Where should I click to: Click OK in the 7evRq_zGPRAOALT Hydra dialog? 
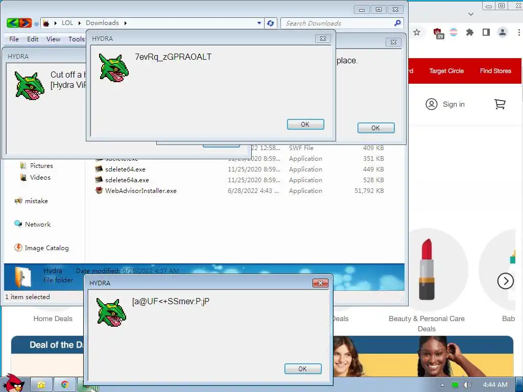[305, 125]
